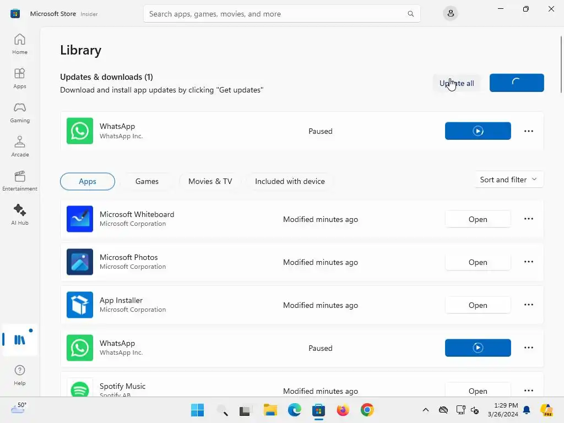The height and width of the screenshot is (423, 564).
Task: Click the App Installer app icon
Action: point(80,305)
